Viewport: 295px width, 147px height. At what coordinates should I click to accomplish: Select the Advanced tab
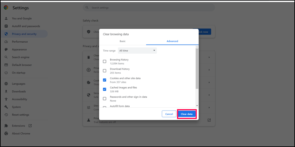172,41
